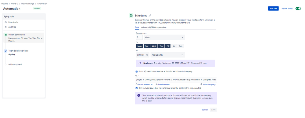
Task: Click the 9:00 AM time input
Action: click(143, 55)
